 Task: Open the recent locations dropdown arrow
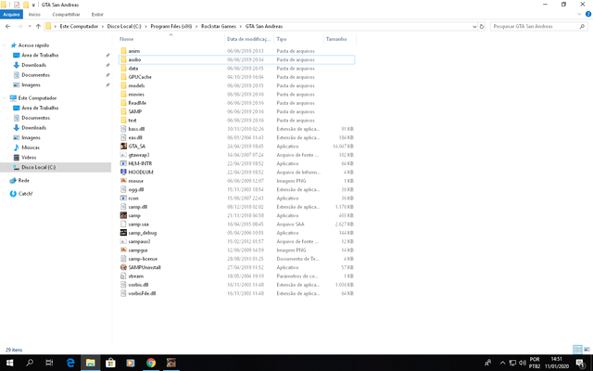coord(30,27)
